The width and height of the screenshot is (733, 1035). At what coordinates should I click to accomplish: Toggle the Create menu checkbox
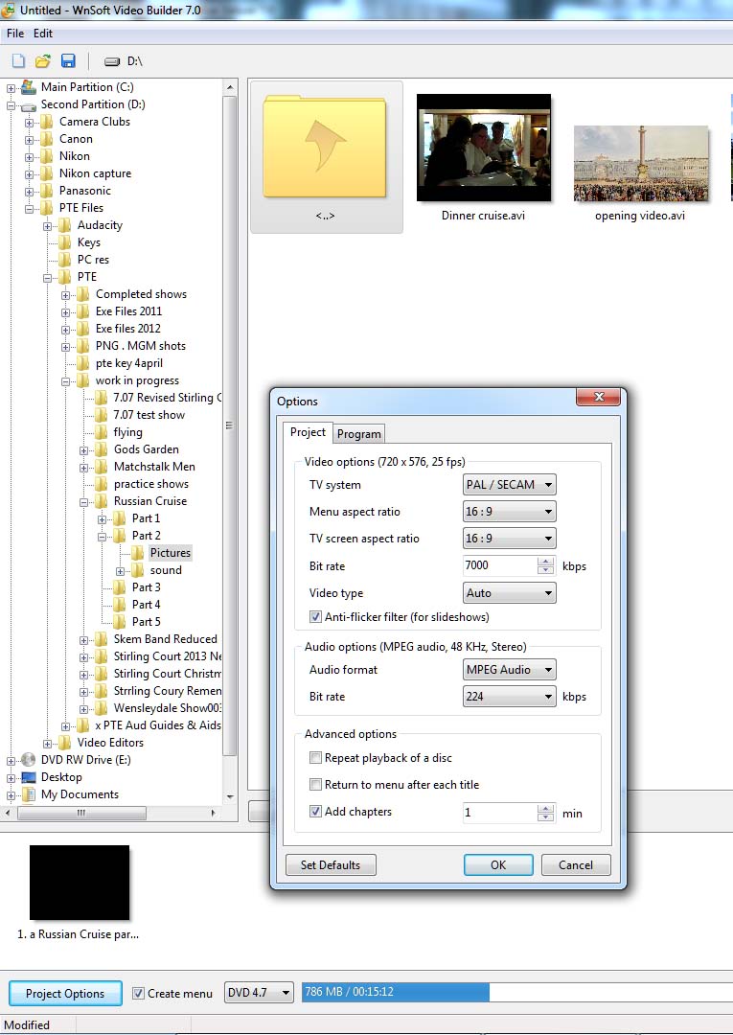[x=138, y=994]
